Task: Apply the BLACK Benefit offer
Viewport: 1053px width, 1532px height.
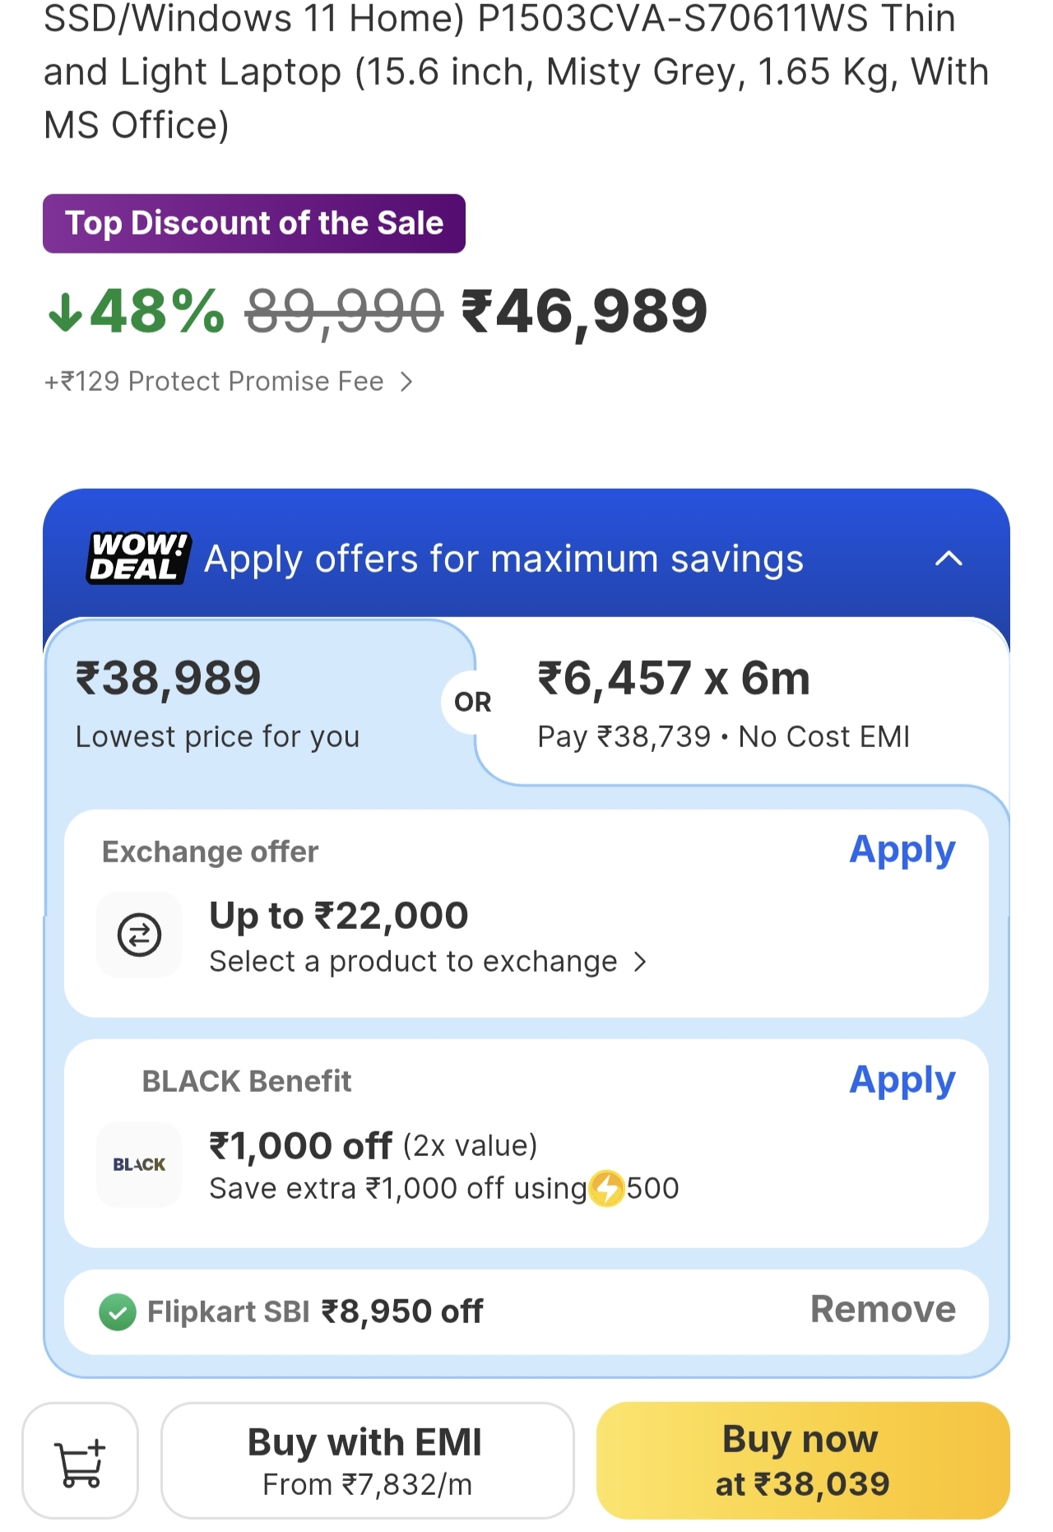Action: click(x=902, y=1080)
